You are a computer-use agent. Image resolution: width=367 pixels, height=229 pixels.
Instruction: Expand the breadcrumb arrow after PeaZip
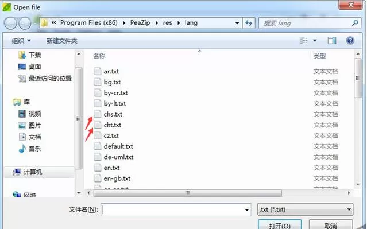coord(156,23)
